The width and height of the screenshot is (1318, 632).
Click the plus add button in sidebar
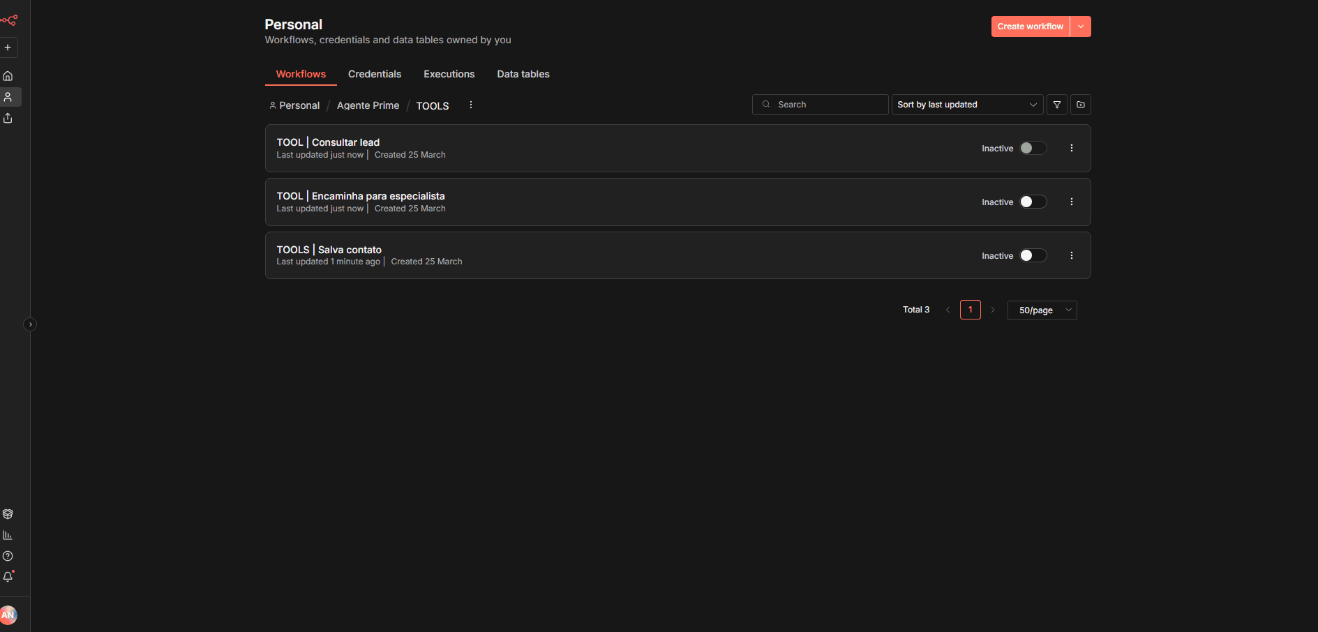[8, 47]
